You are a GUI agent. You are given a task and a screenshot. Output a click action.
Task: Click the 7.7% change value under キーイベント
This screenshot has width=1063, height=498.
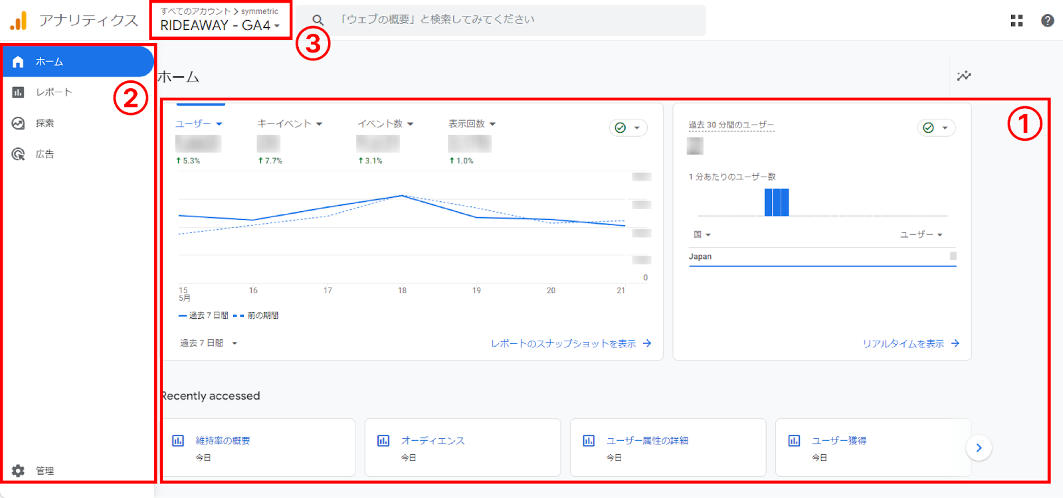point(270,161)
